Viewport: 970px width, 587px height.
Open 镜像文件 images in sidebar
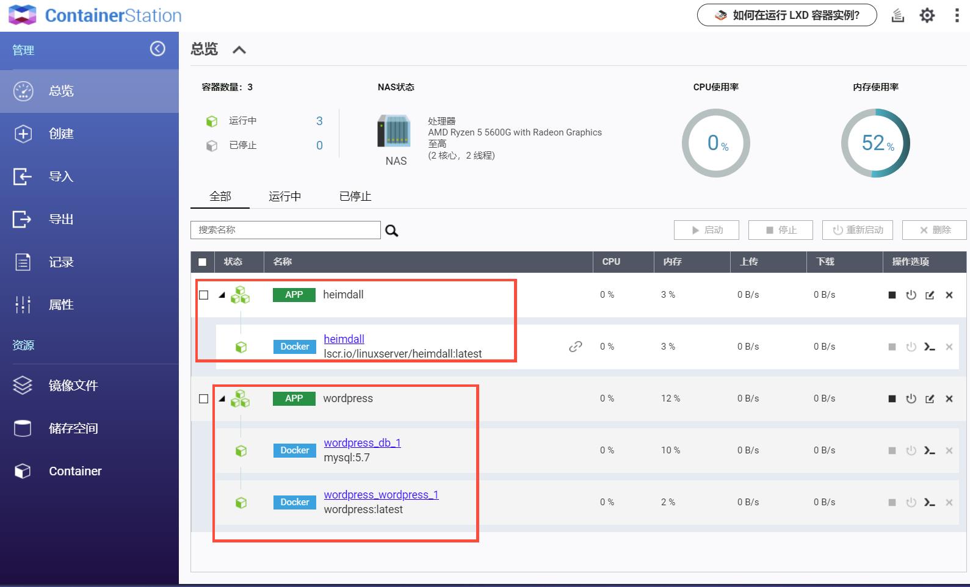pos(89,386)
